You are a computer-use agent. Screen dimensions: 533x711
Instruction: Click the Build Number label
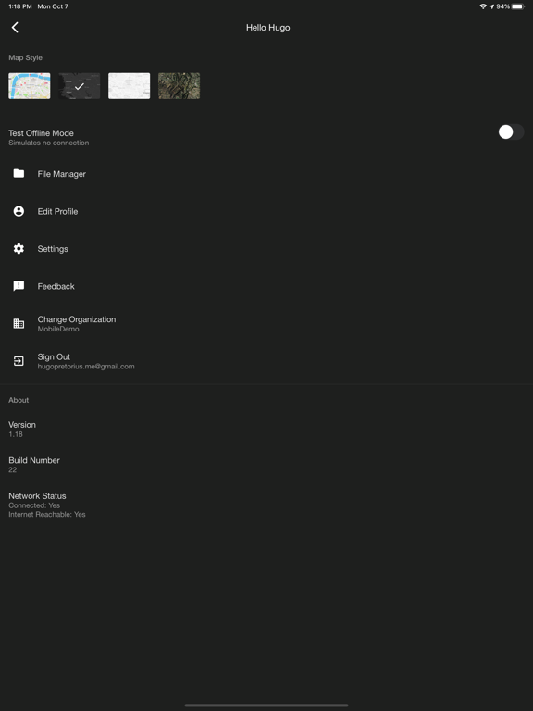pyautogui.click(x=34, y=460)
